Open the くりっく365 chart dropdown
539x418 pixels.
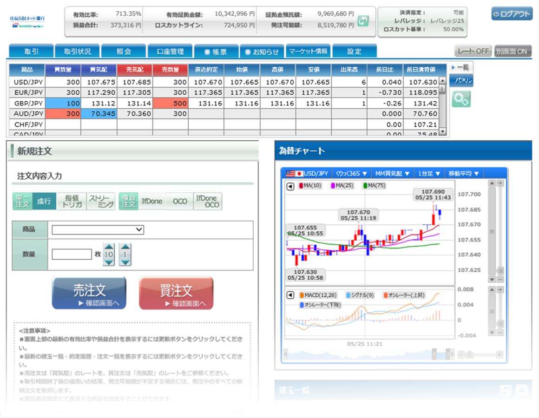coord(351,173)
